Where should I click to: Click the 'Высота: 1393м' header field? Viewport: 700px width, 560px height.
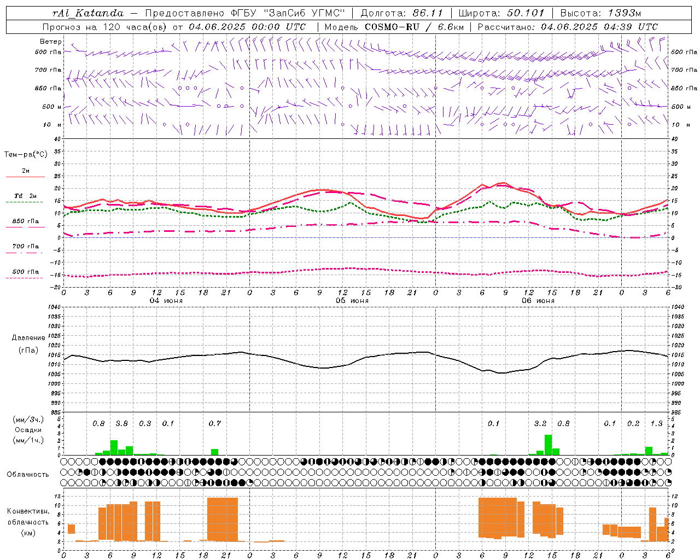click(601, 13)
